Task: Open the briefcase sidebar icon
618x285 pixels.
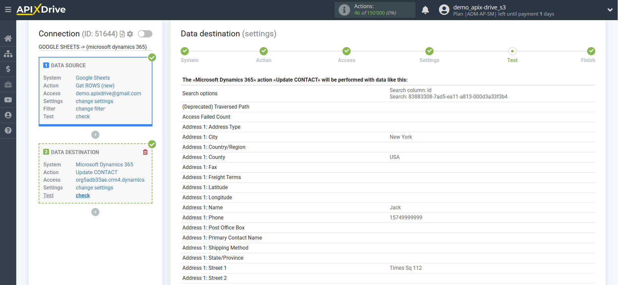Action: [x=8, y=84]
